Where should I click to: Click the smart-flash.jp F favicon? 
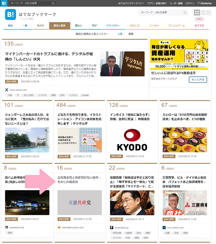coord(111,228)
